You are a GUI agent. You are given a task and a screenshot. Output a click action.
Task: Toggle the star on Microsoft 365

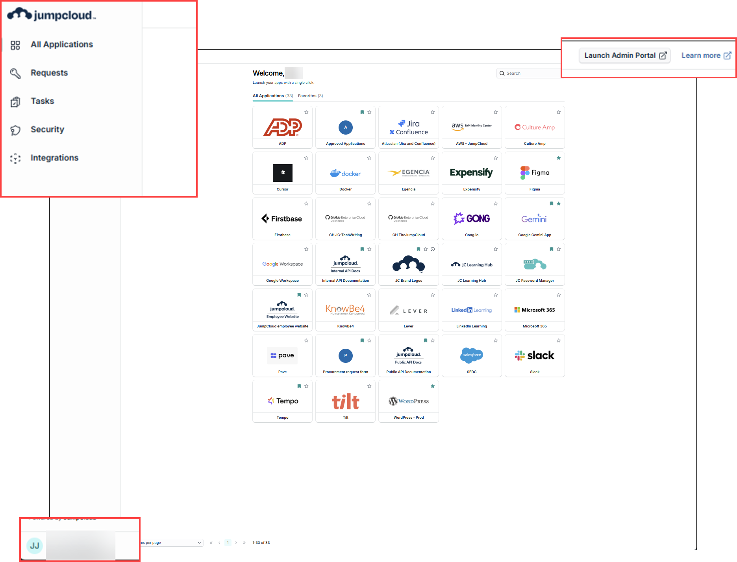[x=559, y=295]
